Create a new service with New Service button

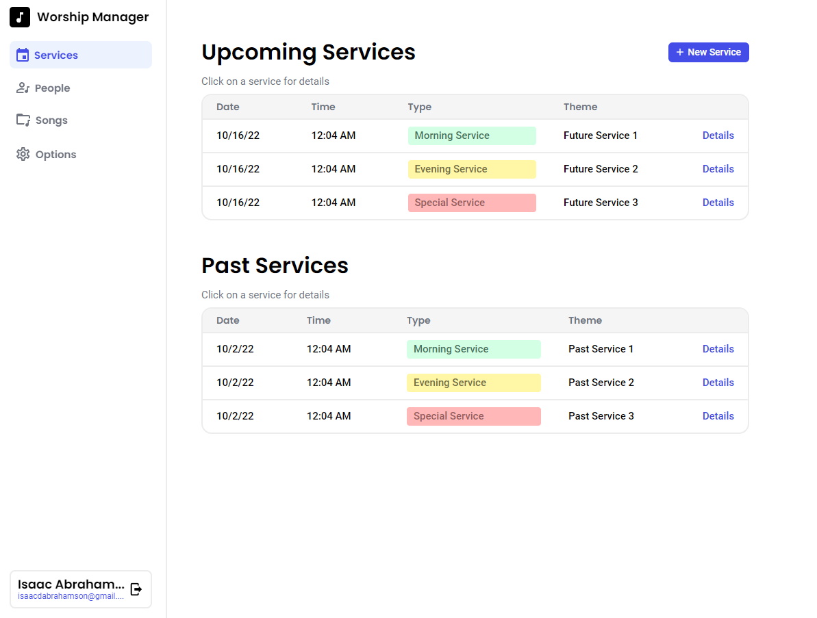pyautogui.click(x=708, y=52)
